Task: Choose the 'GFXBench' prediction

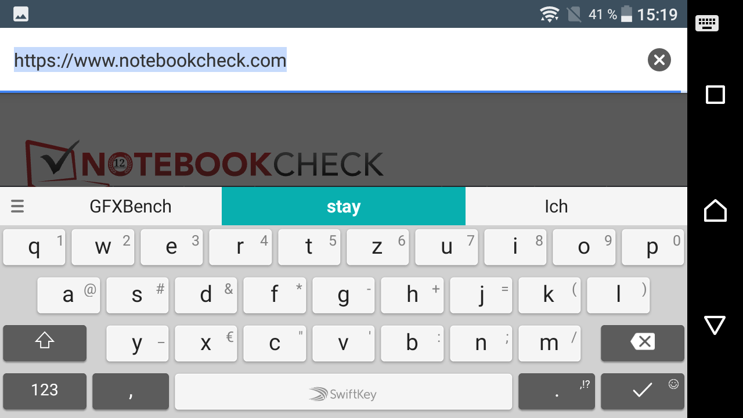Action: (x=131, y=206)
